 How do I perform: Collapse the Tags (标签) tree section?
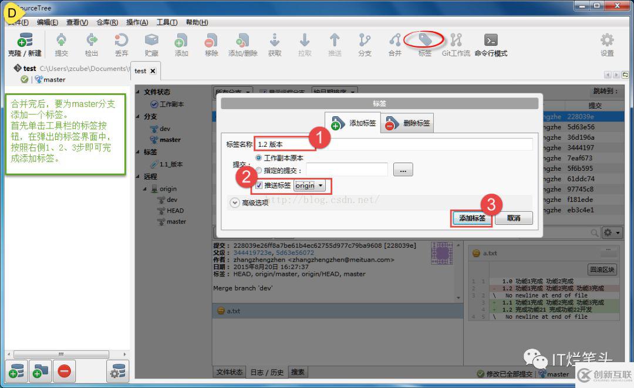[138, 152]
